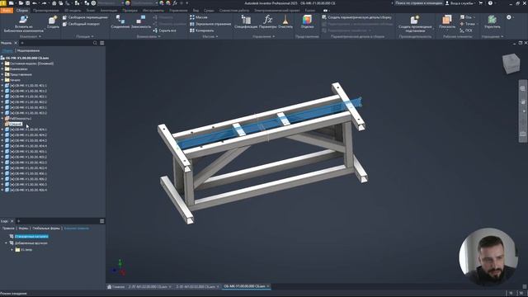Click the Упростить simplify icon
Screen dimensions: 528x297
pos(492,22)
